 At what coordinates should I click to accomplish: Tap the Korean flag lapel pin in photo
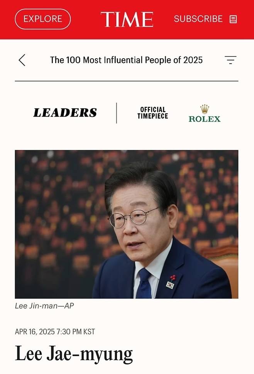[x=170, y=284]
